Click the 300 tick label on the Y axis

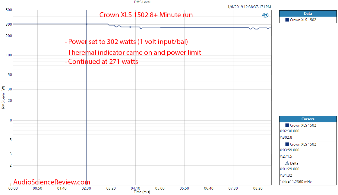9,24
